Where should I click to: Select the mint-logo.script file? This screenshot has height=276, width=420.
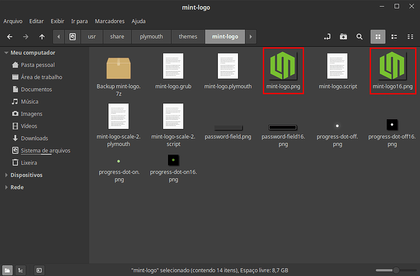click(x=337, y=66)
